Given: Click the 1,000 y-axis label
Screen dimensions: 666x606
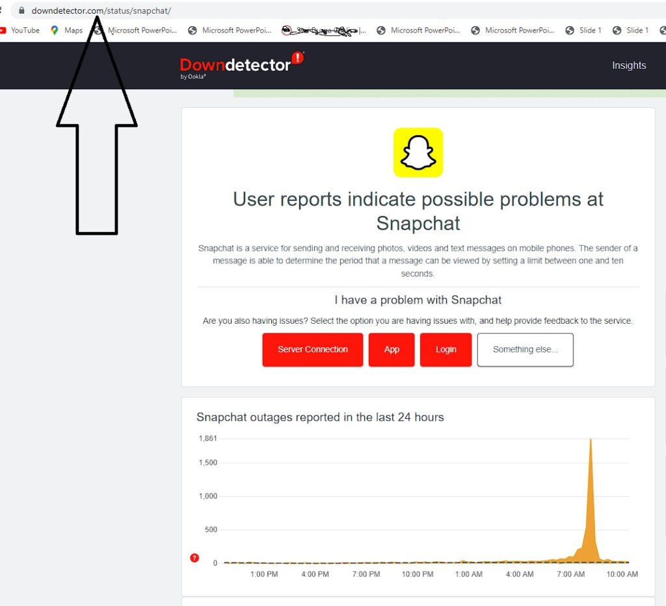Looking at the screenshot, I should (207, 496).
